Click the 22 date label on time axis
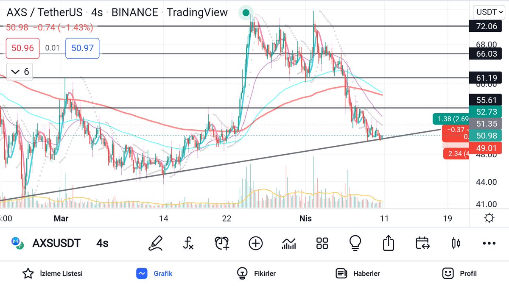This screenshot has width=509, height=286. click(x=227, y=219)
